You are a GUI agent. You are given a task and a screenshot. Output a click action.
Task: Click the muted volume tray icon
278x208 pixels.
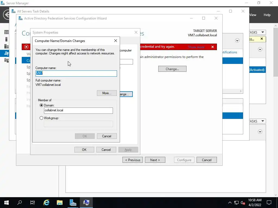pyautogui.click(x=243, y=203)
